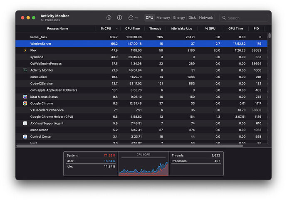This screenshot has width=287, height=200.
Task: Switch to the Disk tab
Action: (192, 17)
